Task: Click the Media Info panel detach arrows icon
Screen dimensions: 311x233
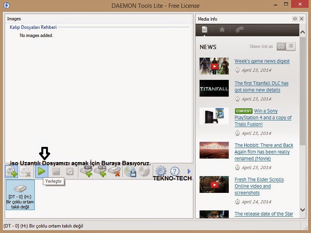Action: pos(295,19)
